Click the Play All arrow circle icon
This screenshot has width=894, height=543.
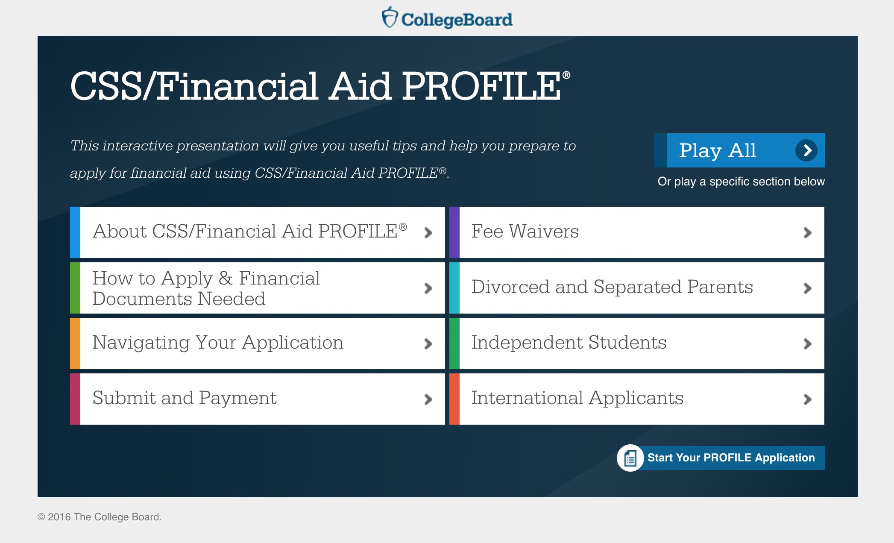[x=806, y=150]
